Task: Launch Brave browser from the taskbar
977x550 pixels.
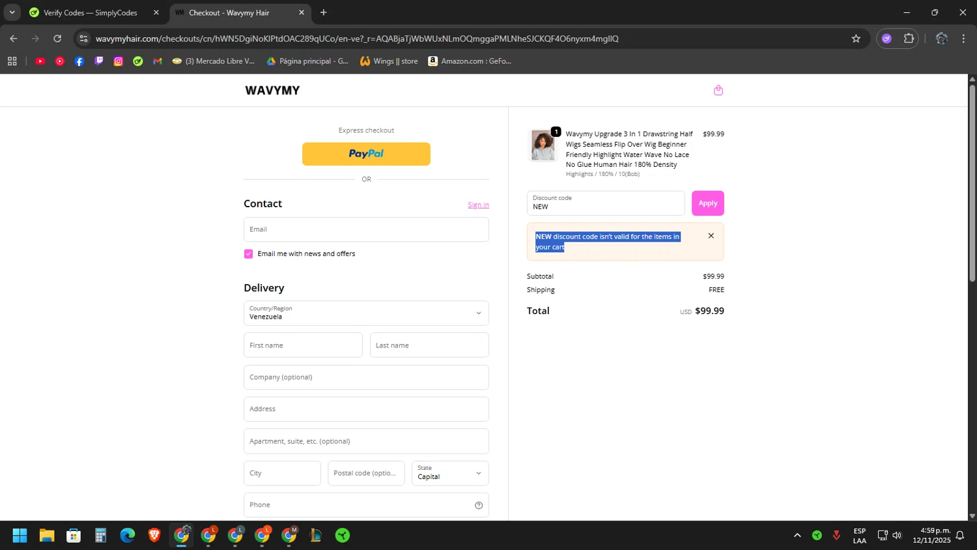Action: click(154, 536)
